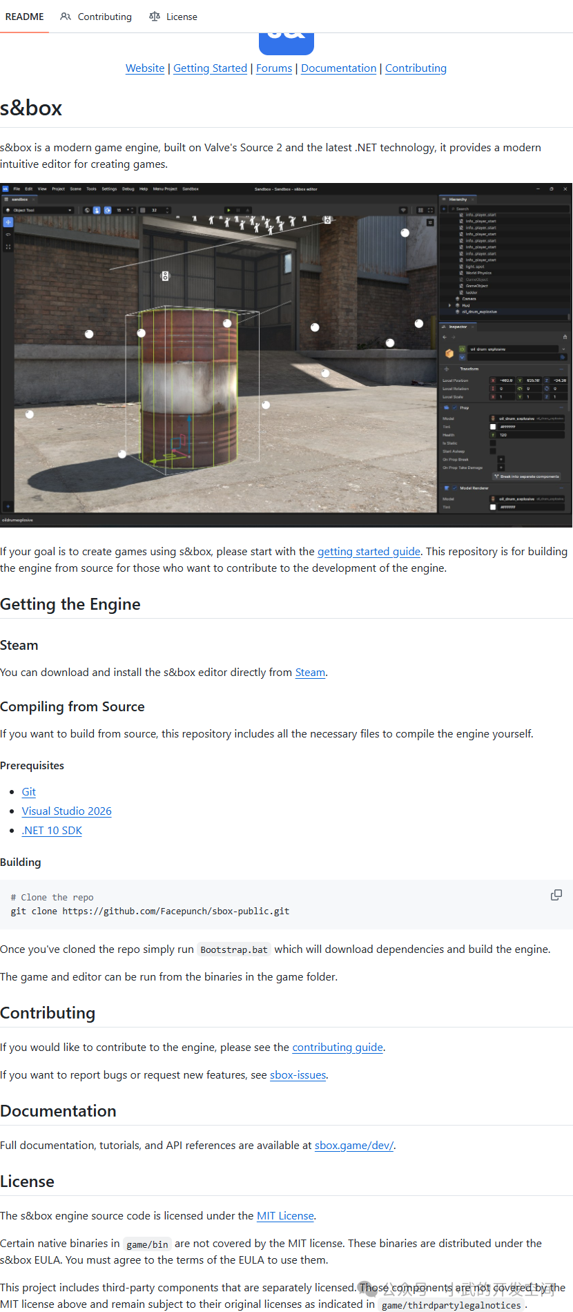Follow the Getting Started link under the logo
Viewport: 573px width, 1312px height.
210,68
